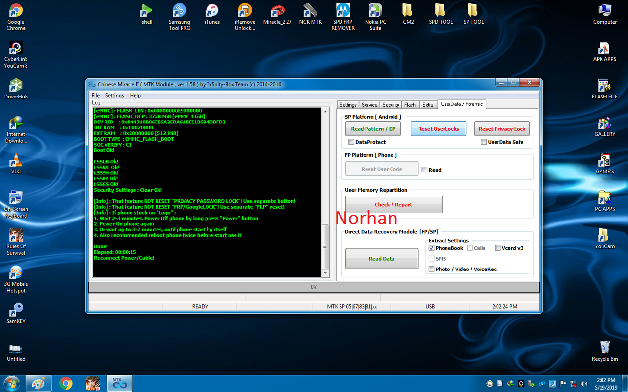Click the log scrollbar down arrow
628x392 pixels.
(325, 273)
